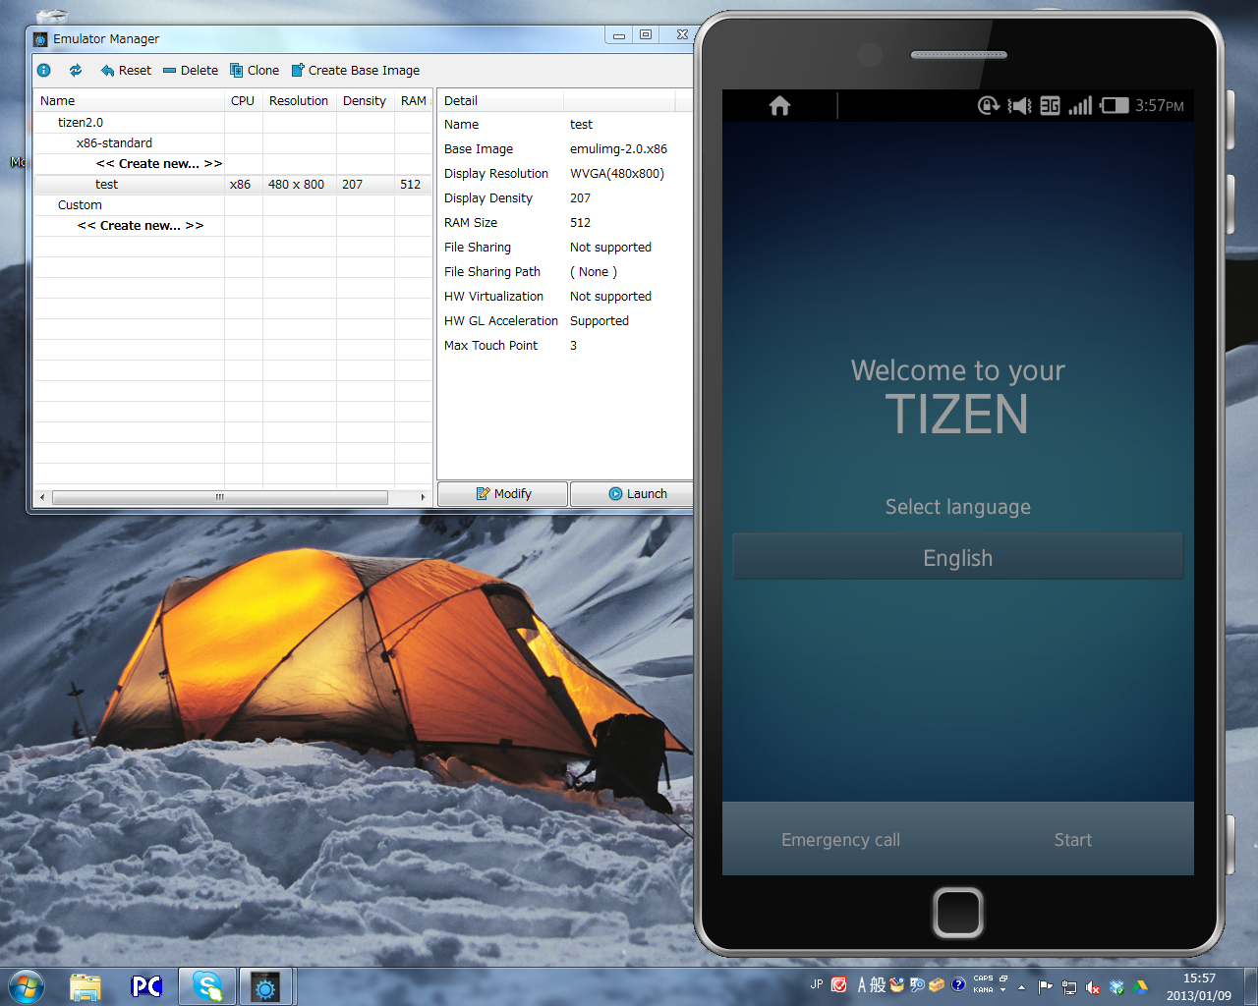Click the IME A input mode icon
This screenshot has height=1006, width=1258.
862,984
